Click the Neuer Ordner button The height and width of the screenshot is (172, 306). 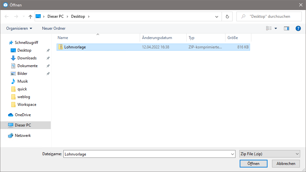click(54, 28)
